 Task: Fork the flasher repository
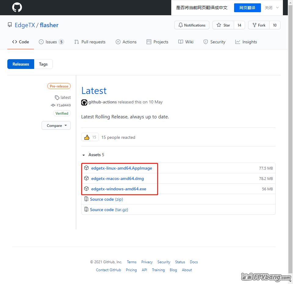point(259,25)
